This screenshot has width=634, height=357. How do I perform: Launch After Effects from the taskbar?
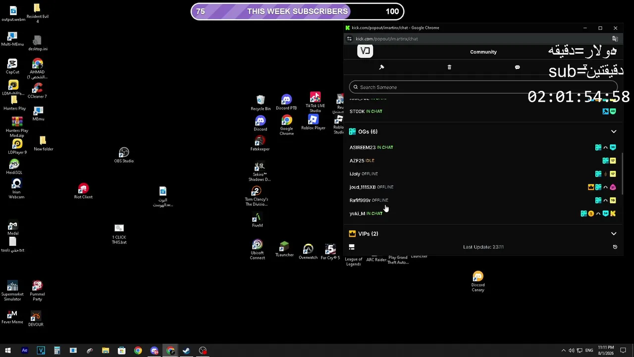click(25, 351)
